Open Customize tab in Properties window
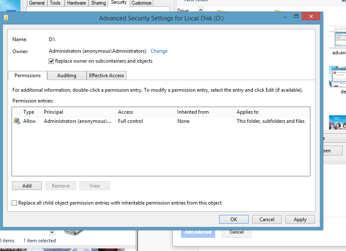This screenshot has height=251, width=346. (141, 3)
